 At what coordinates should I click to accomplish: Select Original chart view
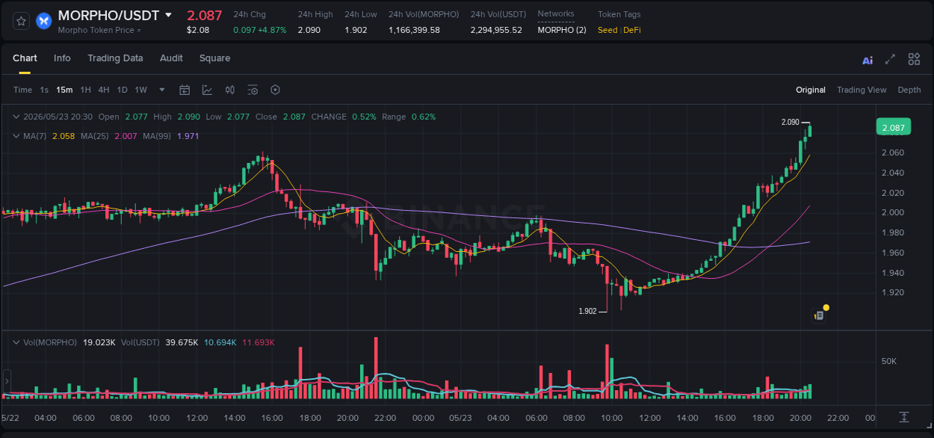pyautogui.click(x=811, y=90)
